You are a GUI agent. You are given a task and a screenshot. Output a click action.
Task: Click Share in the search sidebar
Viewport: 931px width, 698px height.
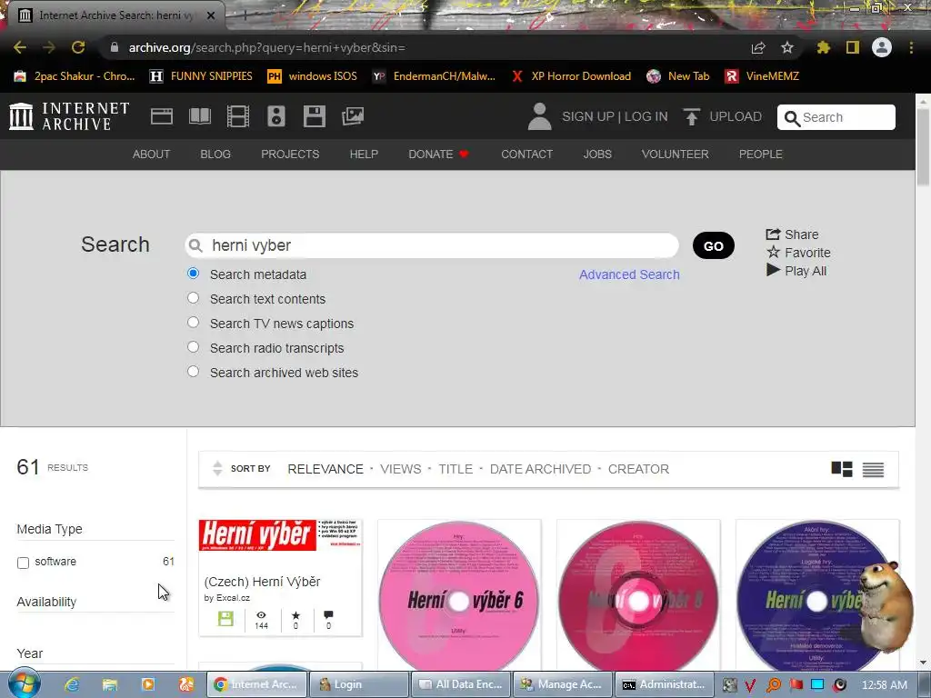pos(792,234)
